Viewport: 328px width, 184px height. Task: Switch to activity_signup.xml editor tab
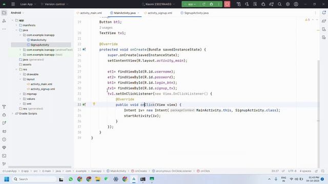click(158, 13)
